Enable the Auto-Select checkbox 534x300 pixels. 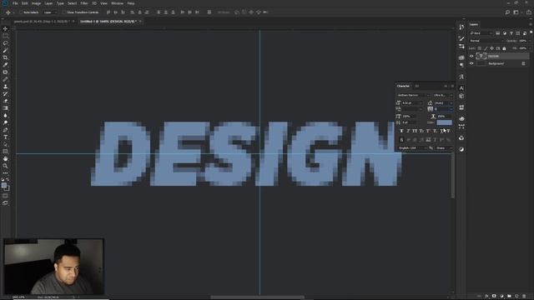coord(20,12)
